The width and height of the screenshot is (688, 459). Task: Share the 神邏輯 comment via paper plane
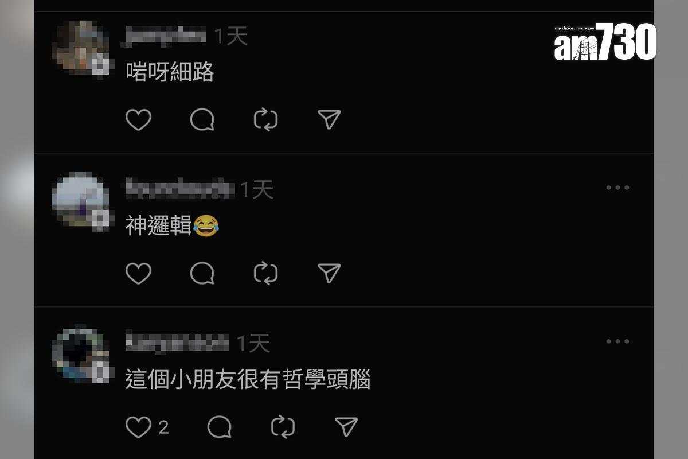click(329, 274)
